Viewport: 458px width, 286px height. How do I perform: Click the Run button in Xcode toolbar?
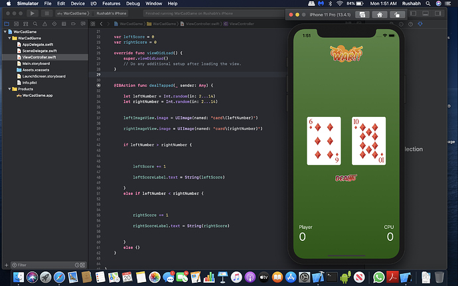(x=31, y=13)
